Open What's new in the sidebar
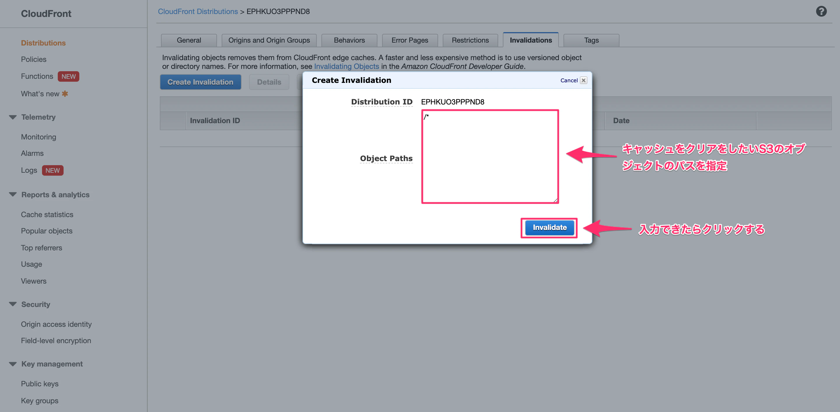This screenshot has width=840, height=412. pos(40,94)
